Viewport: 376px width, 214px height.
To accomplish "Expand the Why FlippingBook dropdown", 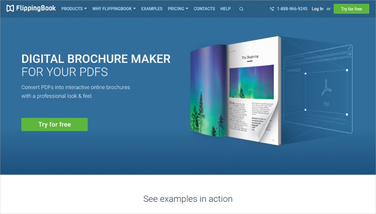I will 114,9.
